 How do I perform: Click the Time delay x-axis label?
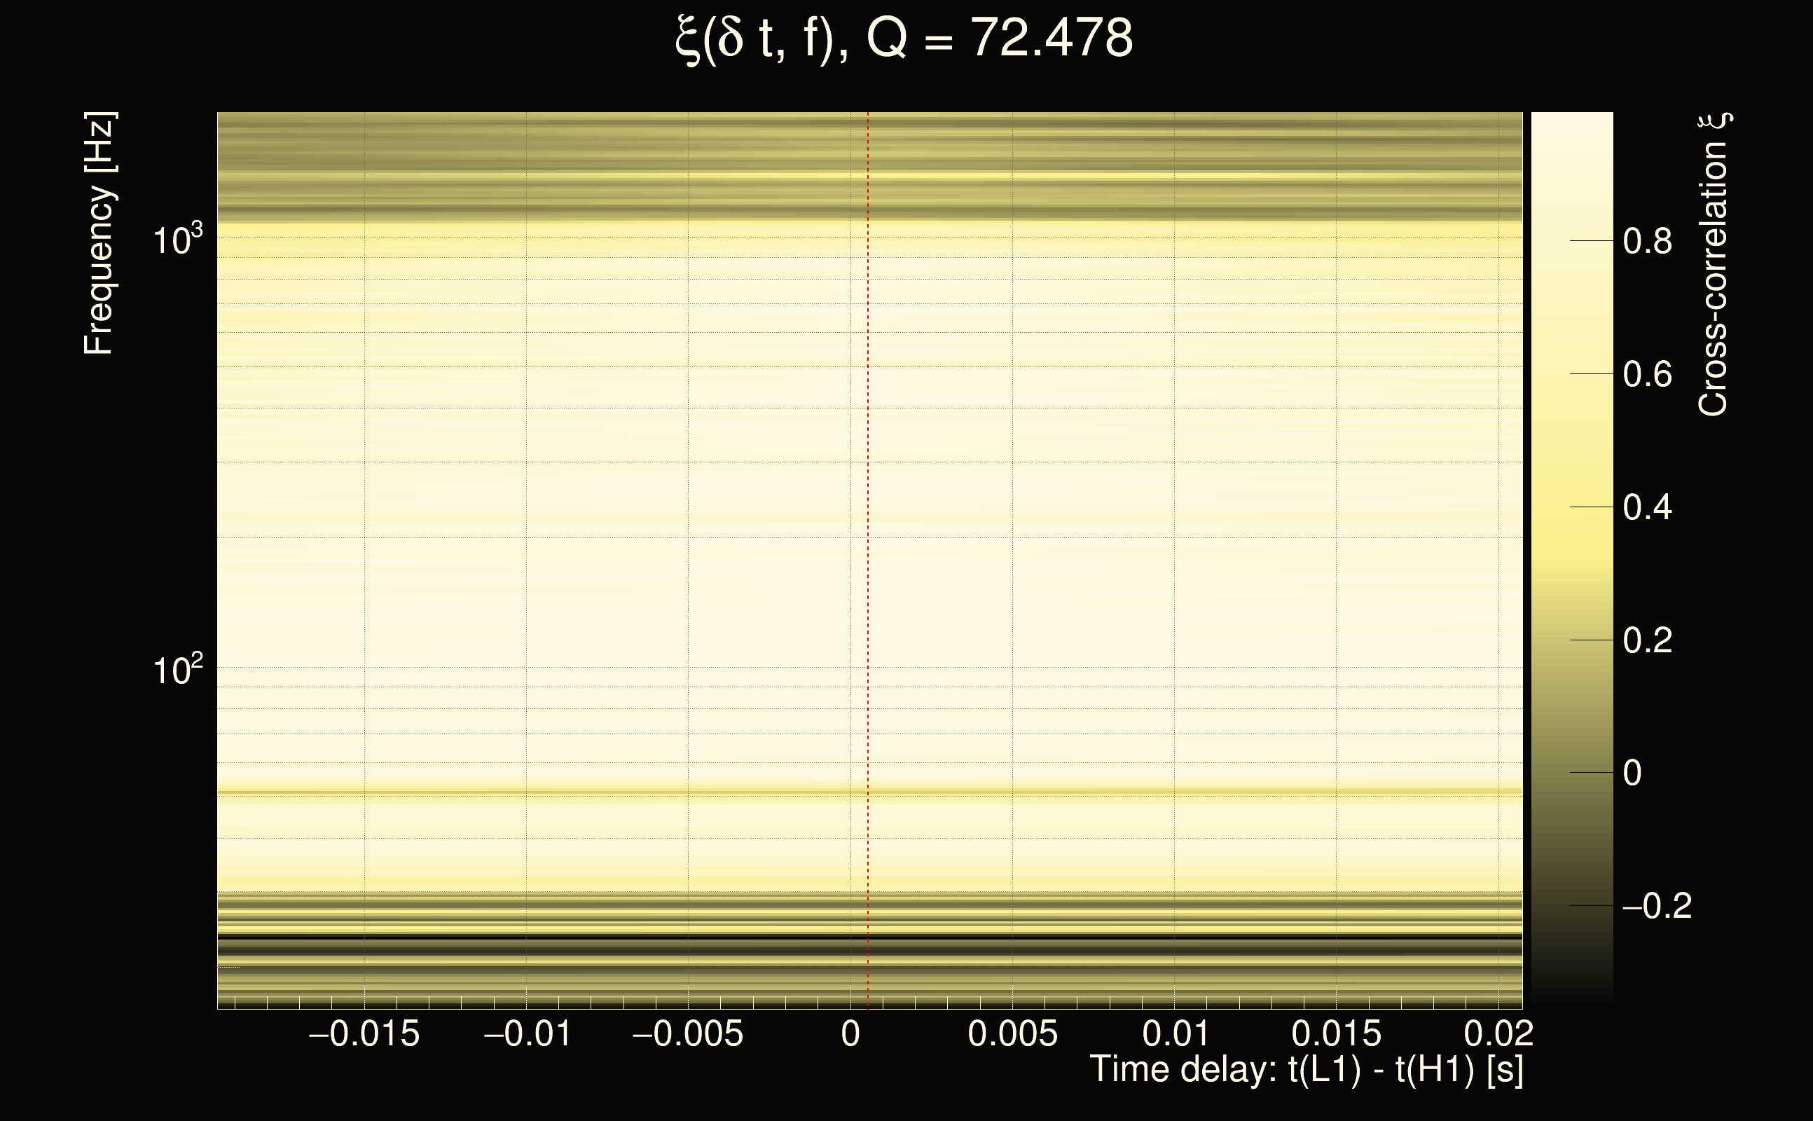pyautogui.click(x=1306, y=1070)
